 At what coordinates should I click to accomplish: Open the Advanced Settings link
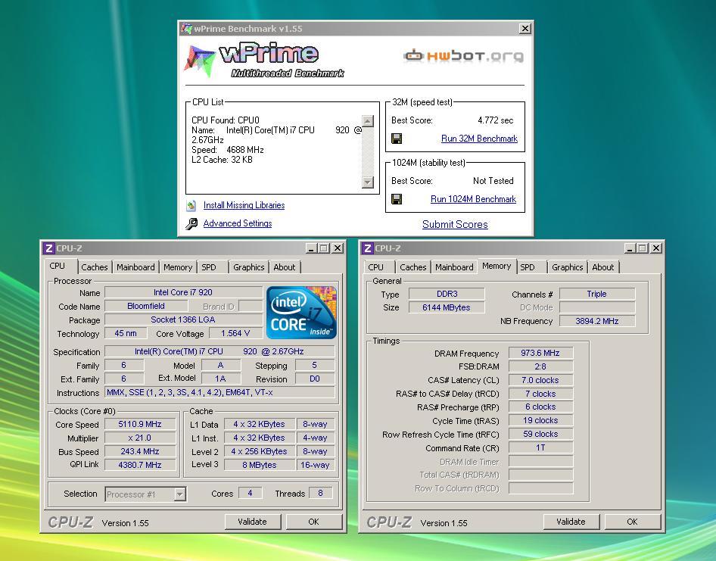(x=238, y=223)
